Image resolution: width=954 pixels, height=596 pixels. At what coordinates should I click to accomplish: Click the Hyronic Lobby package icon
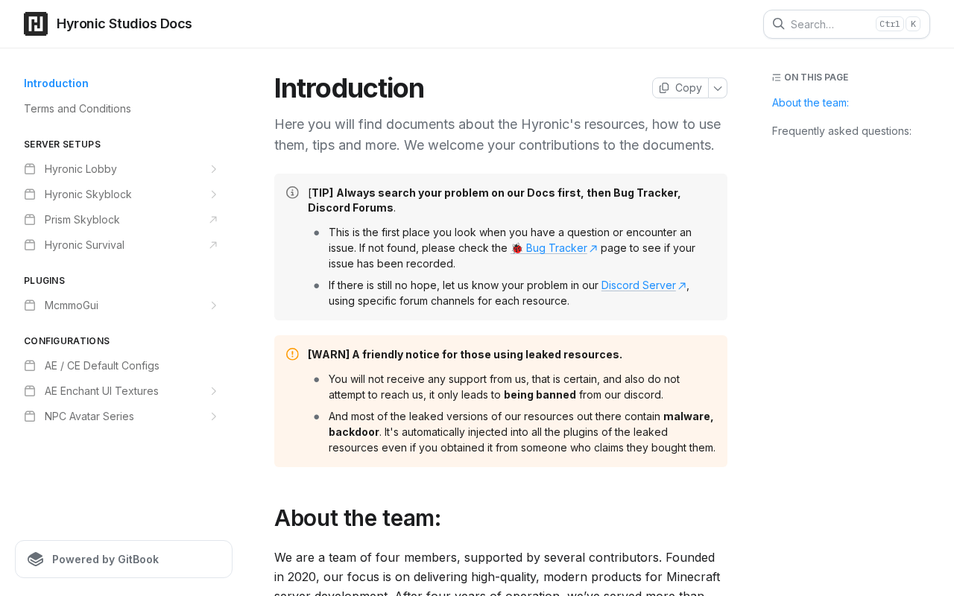[30, 169]
